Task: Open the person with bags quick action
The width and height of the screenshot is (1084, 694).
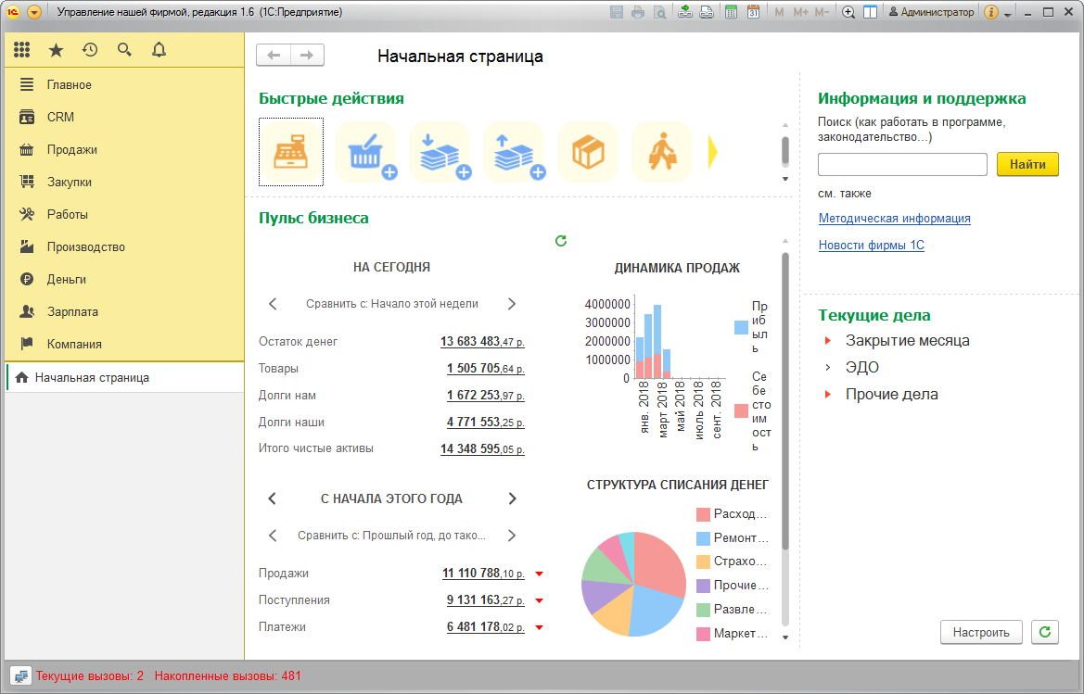Action: (662, 152)
